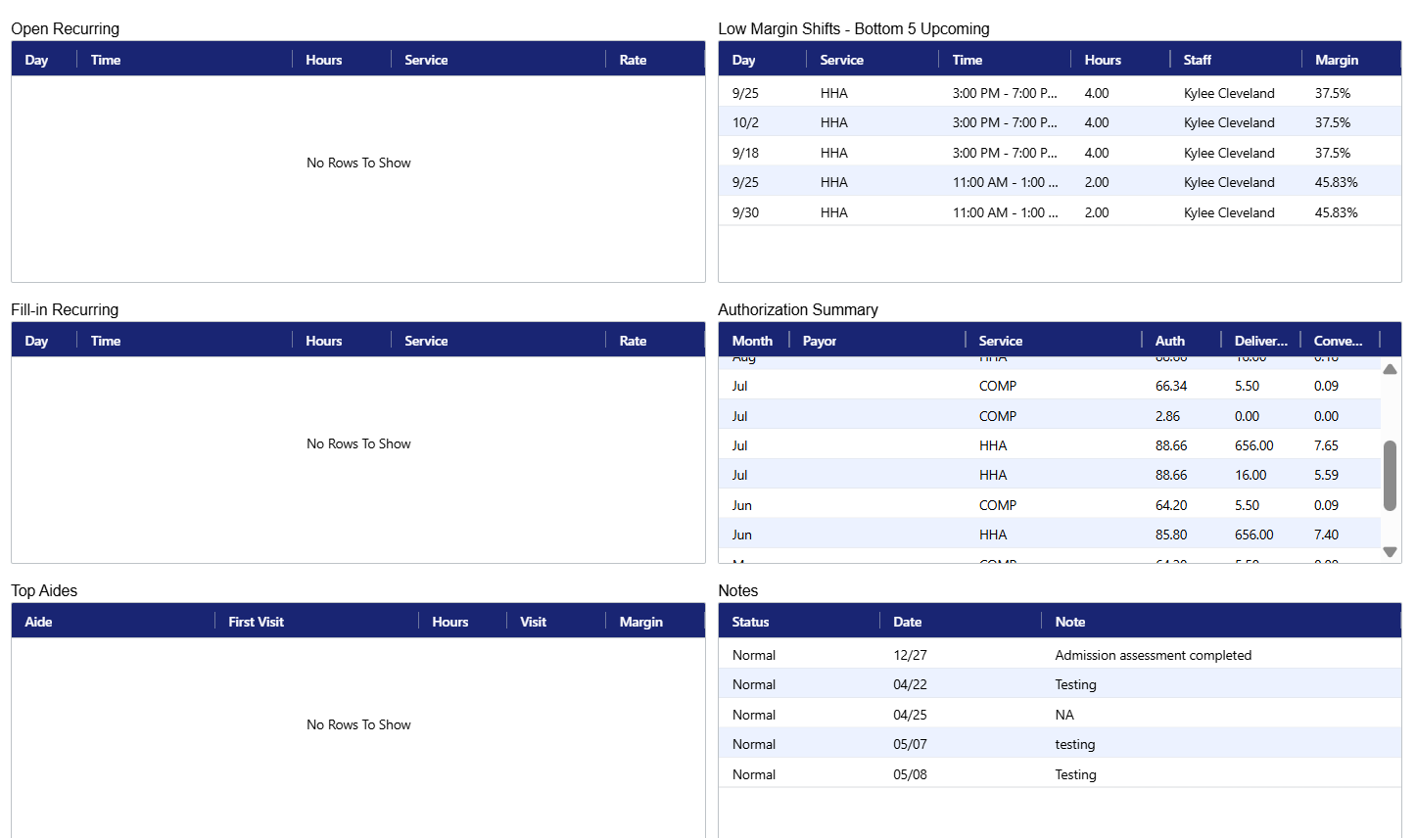
Task: Sort Low Margin Shifts by Staff header
Action: coord(1197,60)
